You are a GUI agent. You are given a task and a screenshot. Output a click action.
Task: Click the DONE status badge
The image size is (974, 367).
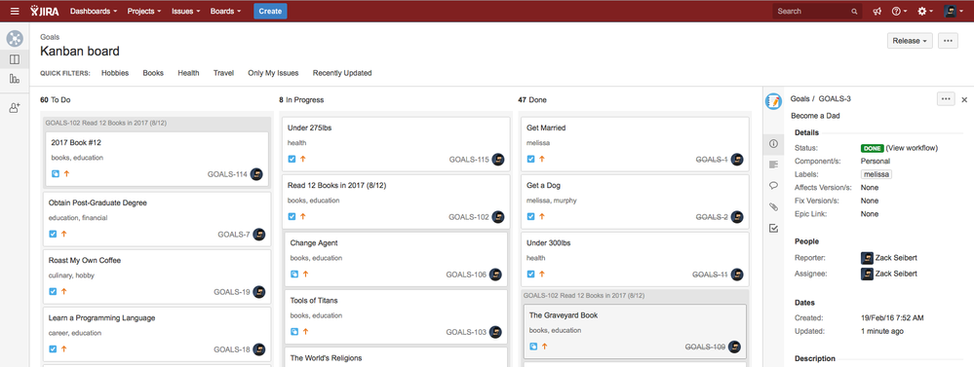pyautogui.click(x=872, y=148)
